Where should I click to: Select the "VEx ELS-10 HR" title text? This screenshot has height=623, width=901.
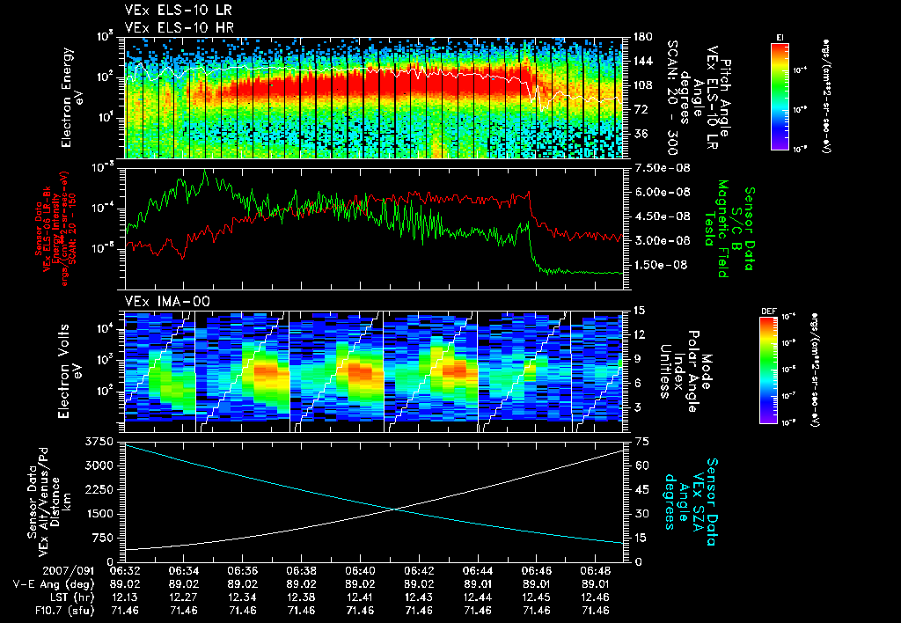(179, 27)
